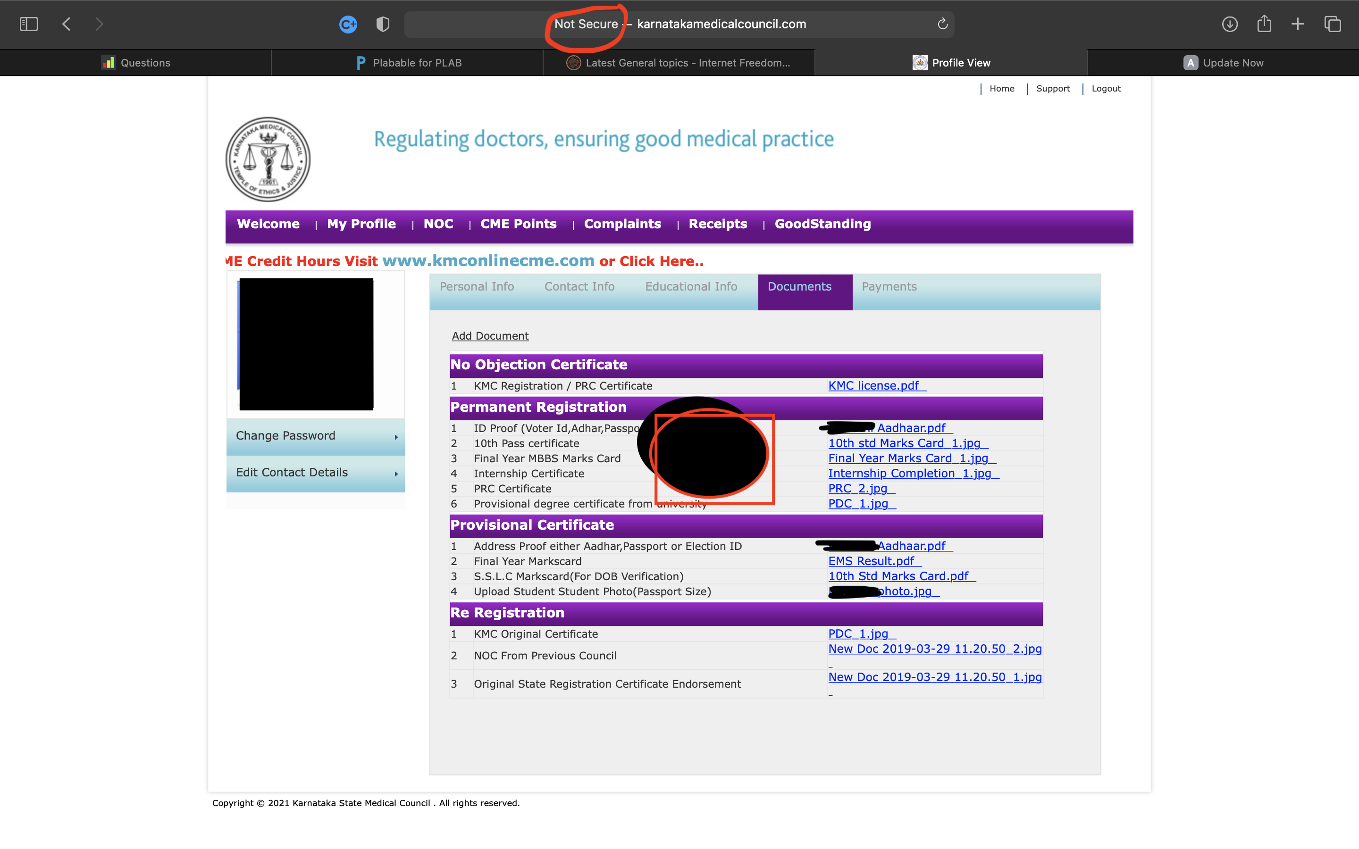Reload the page with the refresh icon
1359x849 pixels.
pos(942,24)
